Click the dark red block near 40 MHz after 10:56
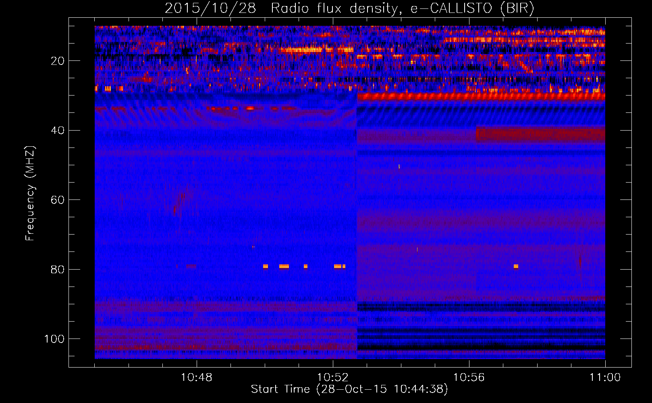 (x=540, y=133)
